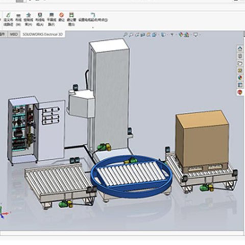Open the File Explorer folder pane
245x245 pixels.
tap(240, 63)
